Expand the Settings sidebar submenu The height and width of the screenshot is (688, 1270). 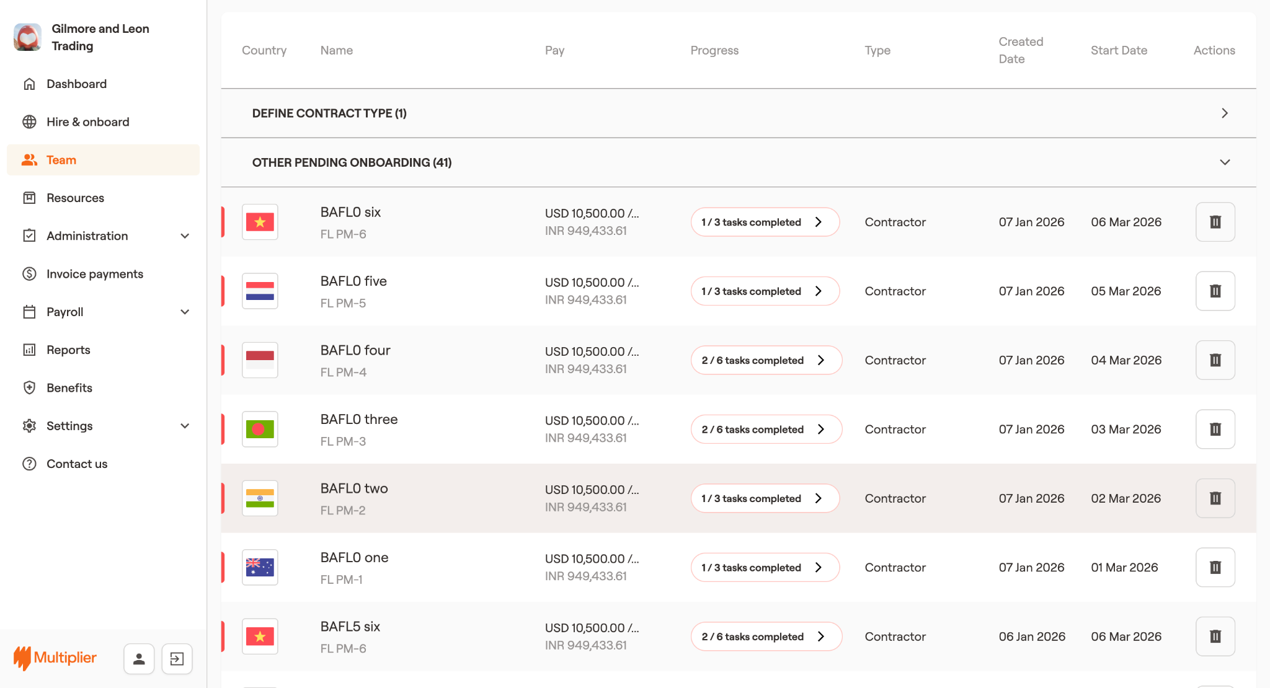(184, 426)
